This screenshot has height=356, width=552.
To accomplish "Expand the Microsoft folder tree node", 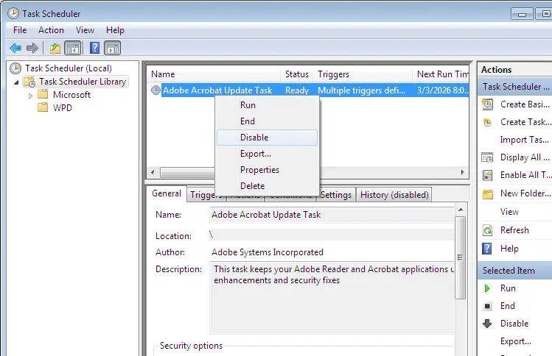I will (x=31, y=95).
